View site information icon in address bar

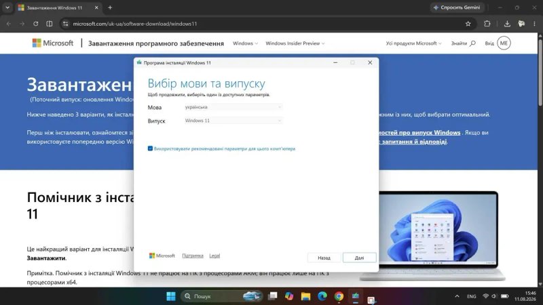coord(65,24)
